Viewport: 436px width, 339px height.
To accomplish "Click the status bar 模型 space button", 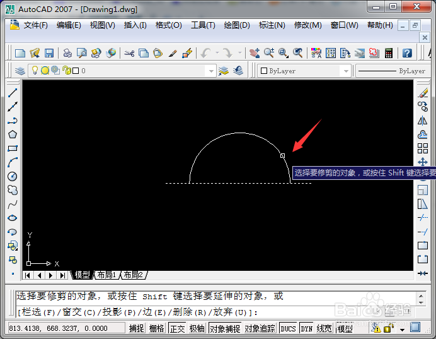I will [345, 329].
